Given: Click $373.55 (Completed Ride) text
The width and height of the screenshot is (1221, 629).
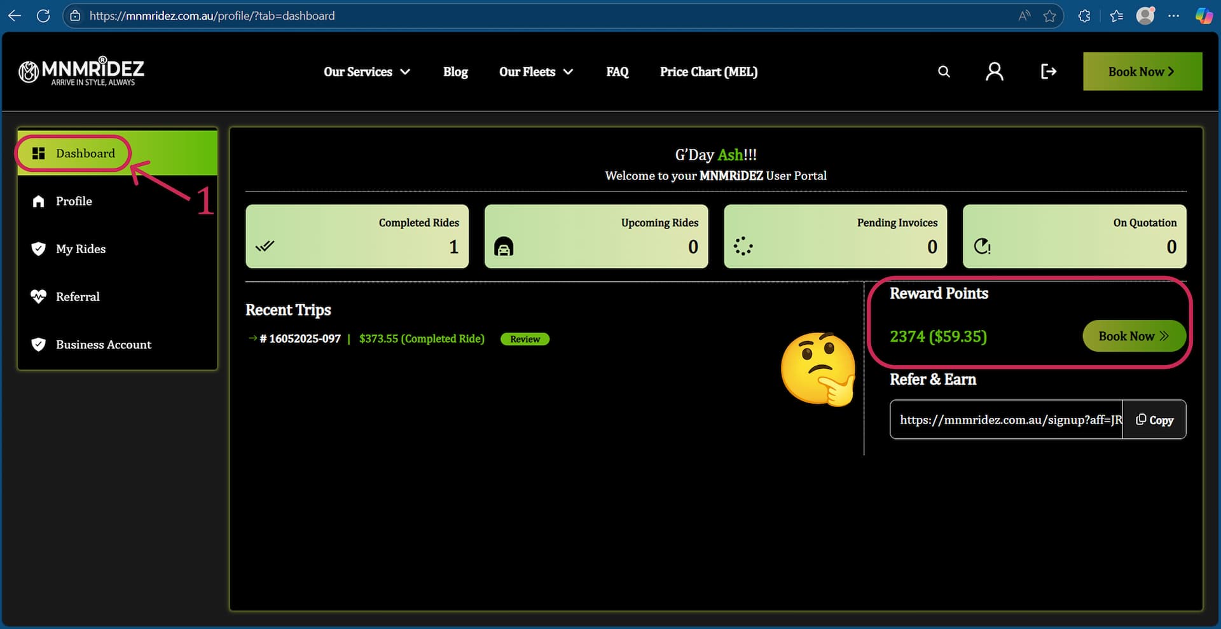Looking at the screenshot, I should (422, 339).
